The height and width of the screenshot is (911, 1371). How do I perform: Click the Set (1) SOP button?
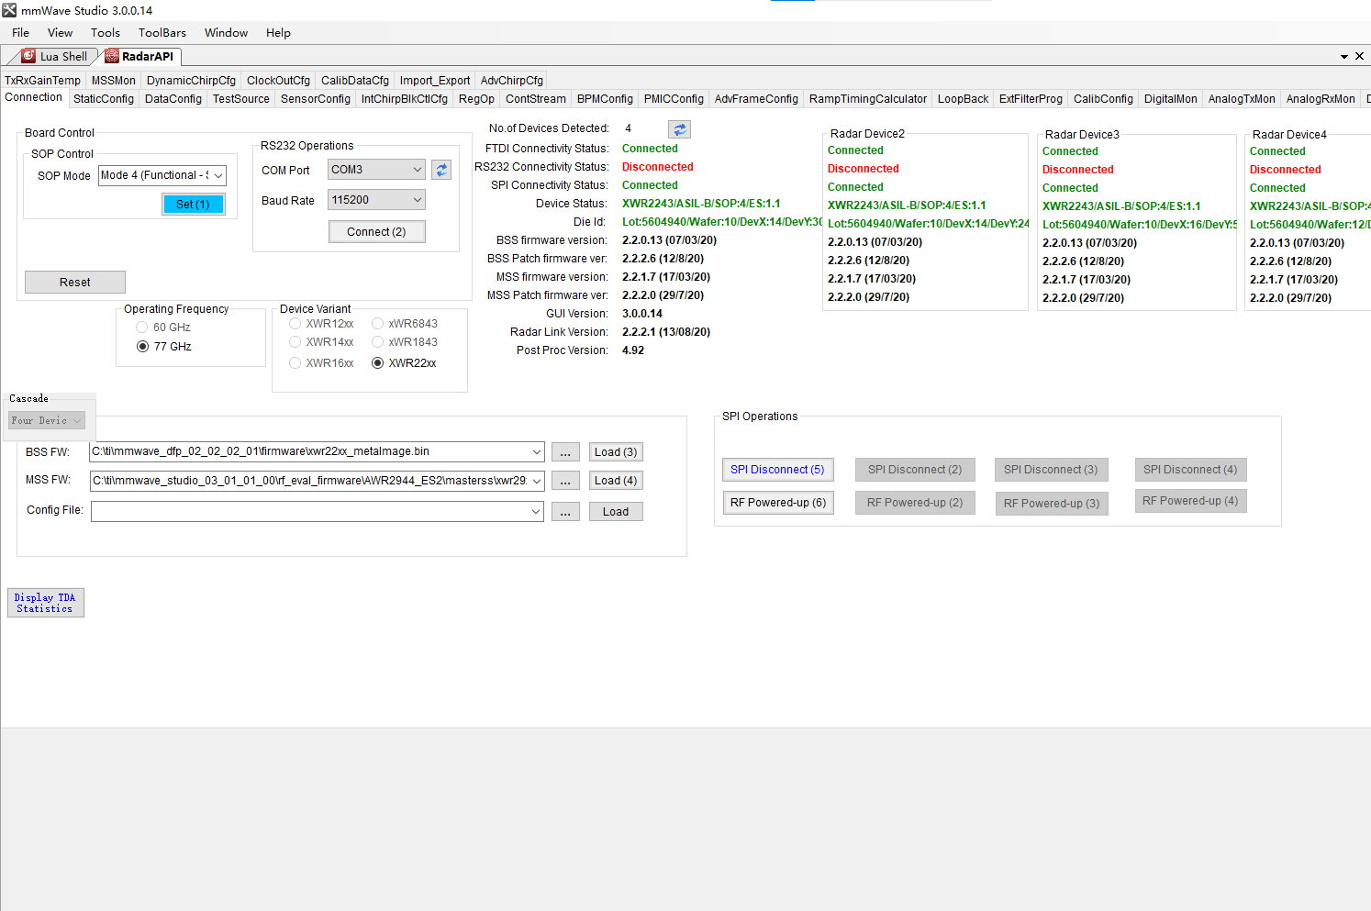[193, 205]
